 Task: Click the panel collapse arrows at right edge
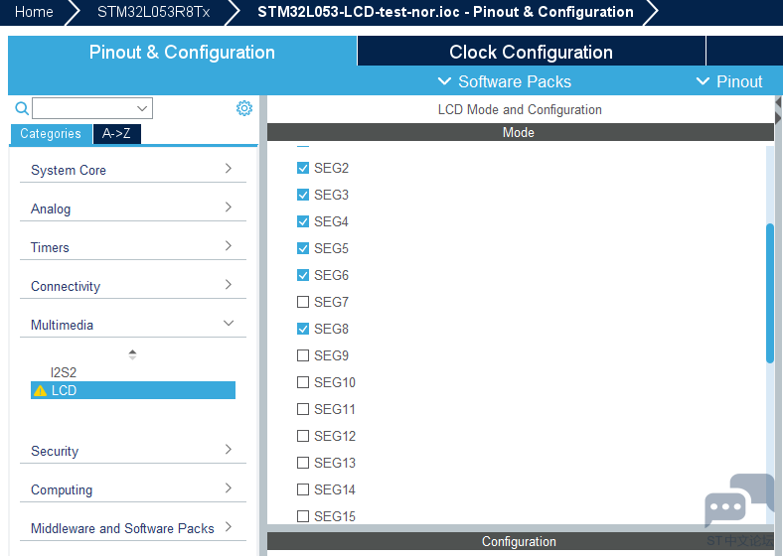point(778,110)
